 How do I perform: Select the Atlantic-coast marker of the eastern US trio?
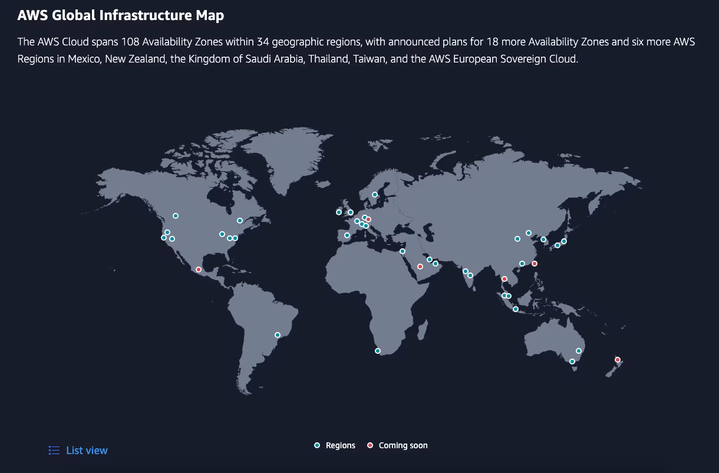(235, 238)
